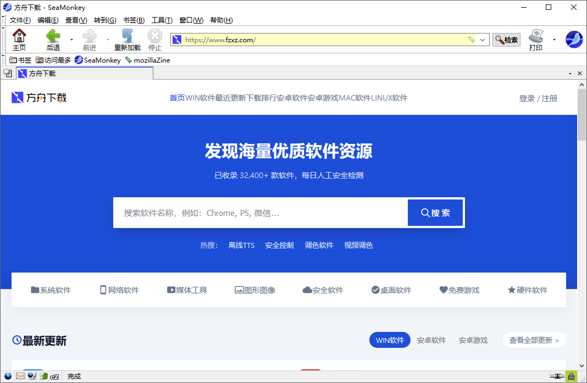Open the list all tabs dropdown
This screenshot has width=587, height=383.
pyautogui.click(x=570, y=74)
